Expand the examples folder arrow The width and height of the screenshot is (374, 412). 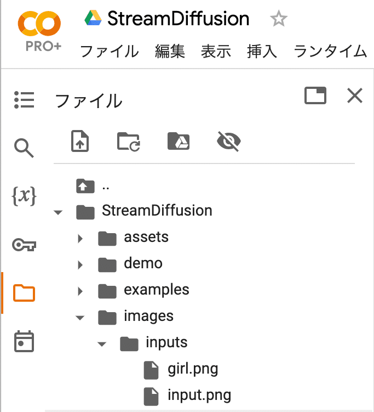pyautogui.click(x=80, y=291)
